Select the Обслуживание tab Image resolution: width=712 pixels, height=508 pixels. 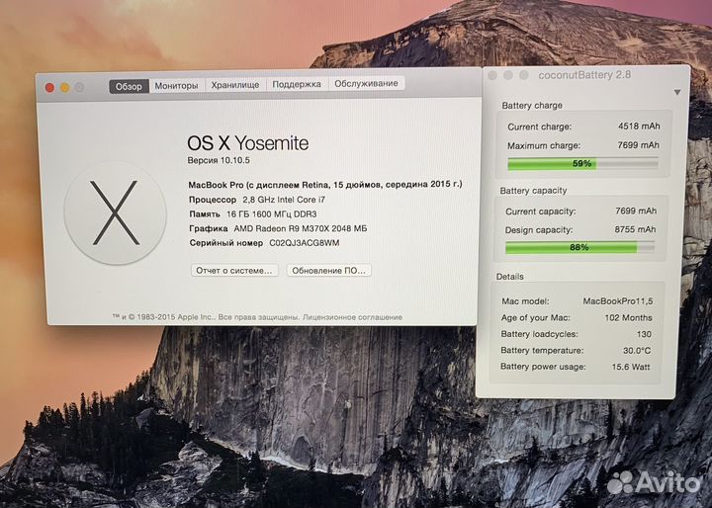(x=366, y=83)
